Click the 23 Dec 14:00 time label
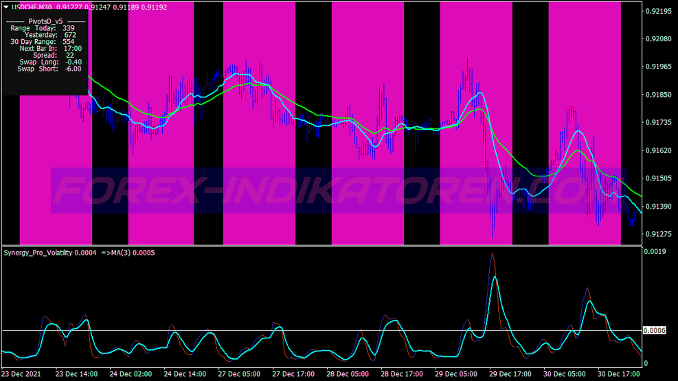 click(76, 374)
